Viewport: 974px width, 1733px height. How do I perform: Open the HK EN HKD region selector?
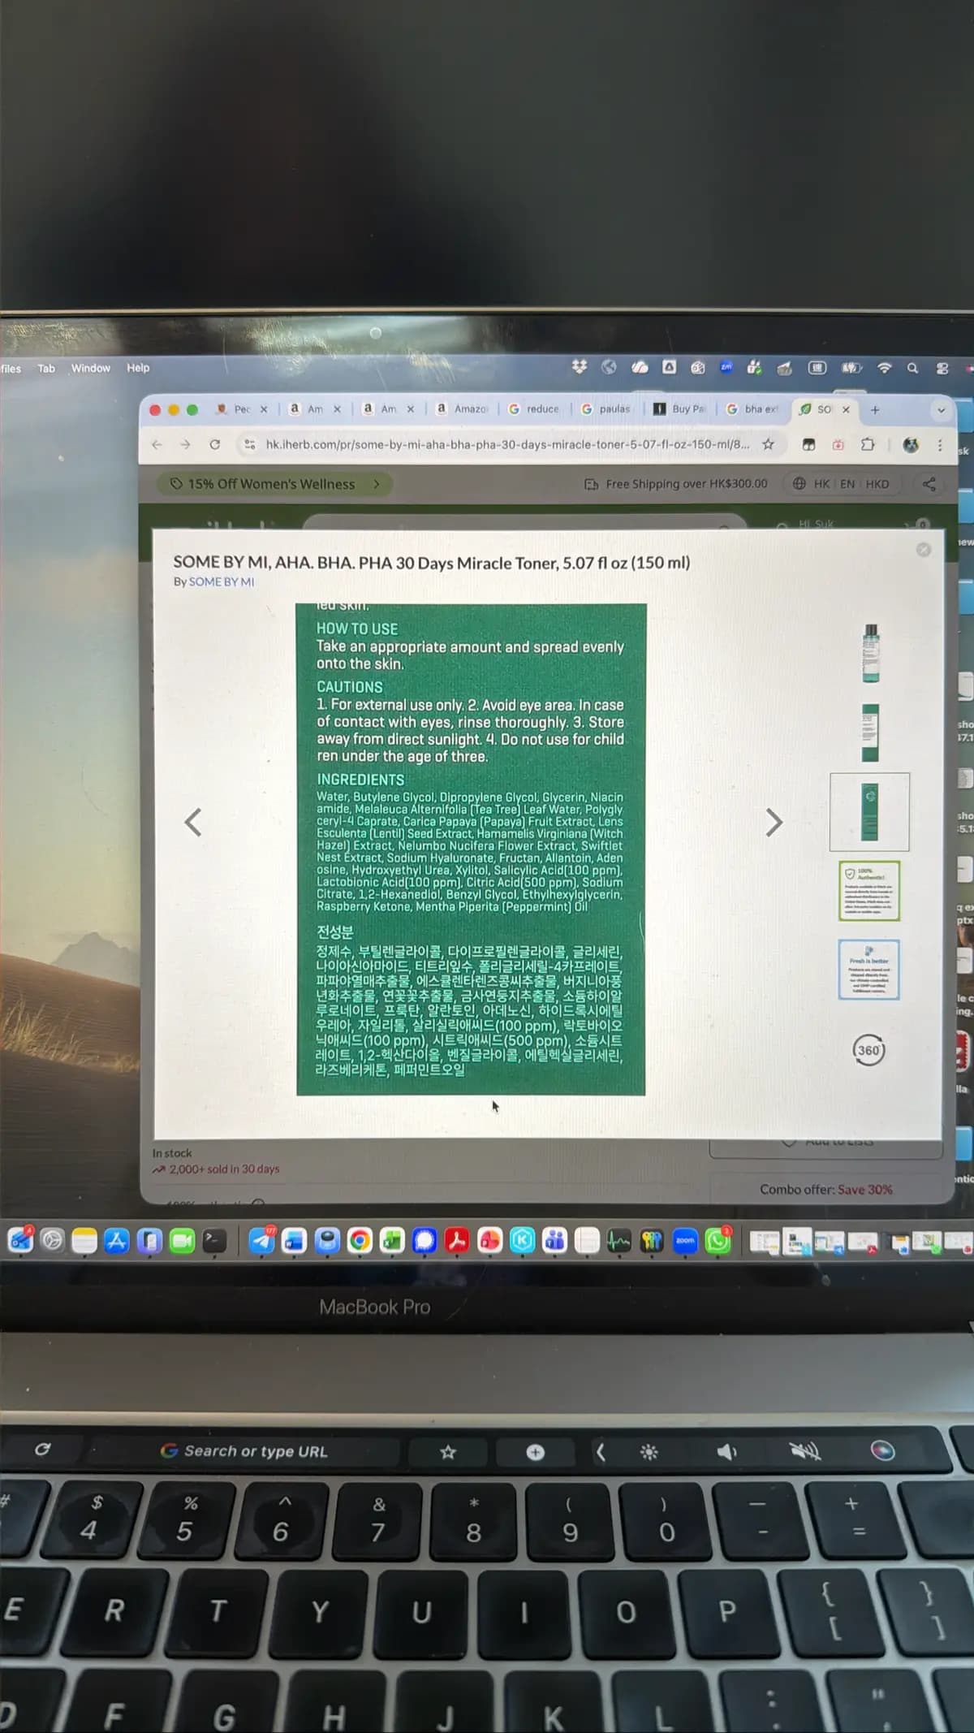pyautogui.click(x=841, y=484)
